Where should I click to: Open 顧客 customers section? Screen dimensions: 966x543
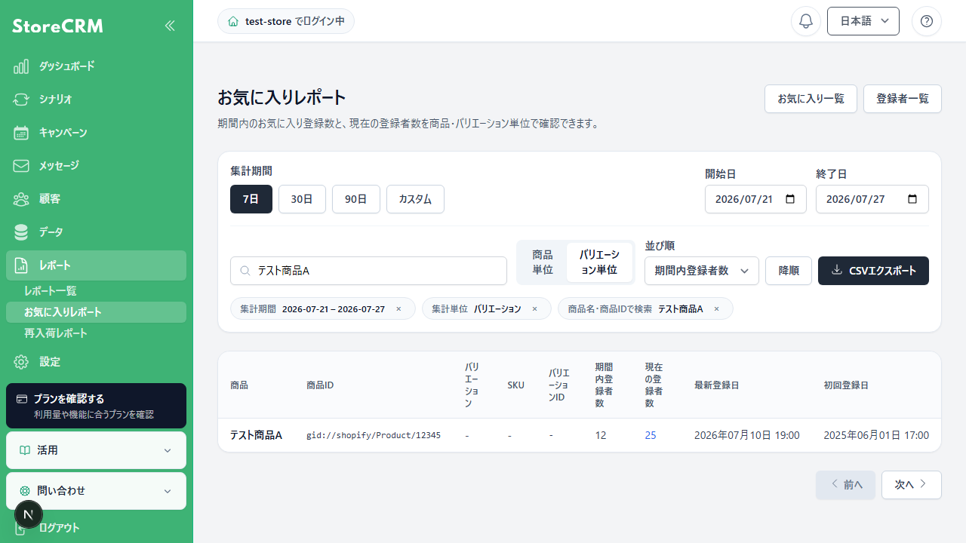click(x=96, y=199)
